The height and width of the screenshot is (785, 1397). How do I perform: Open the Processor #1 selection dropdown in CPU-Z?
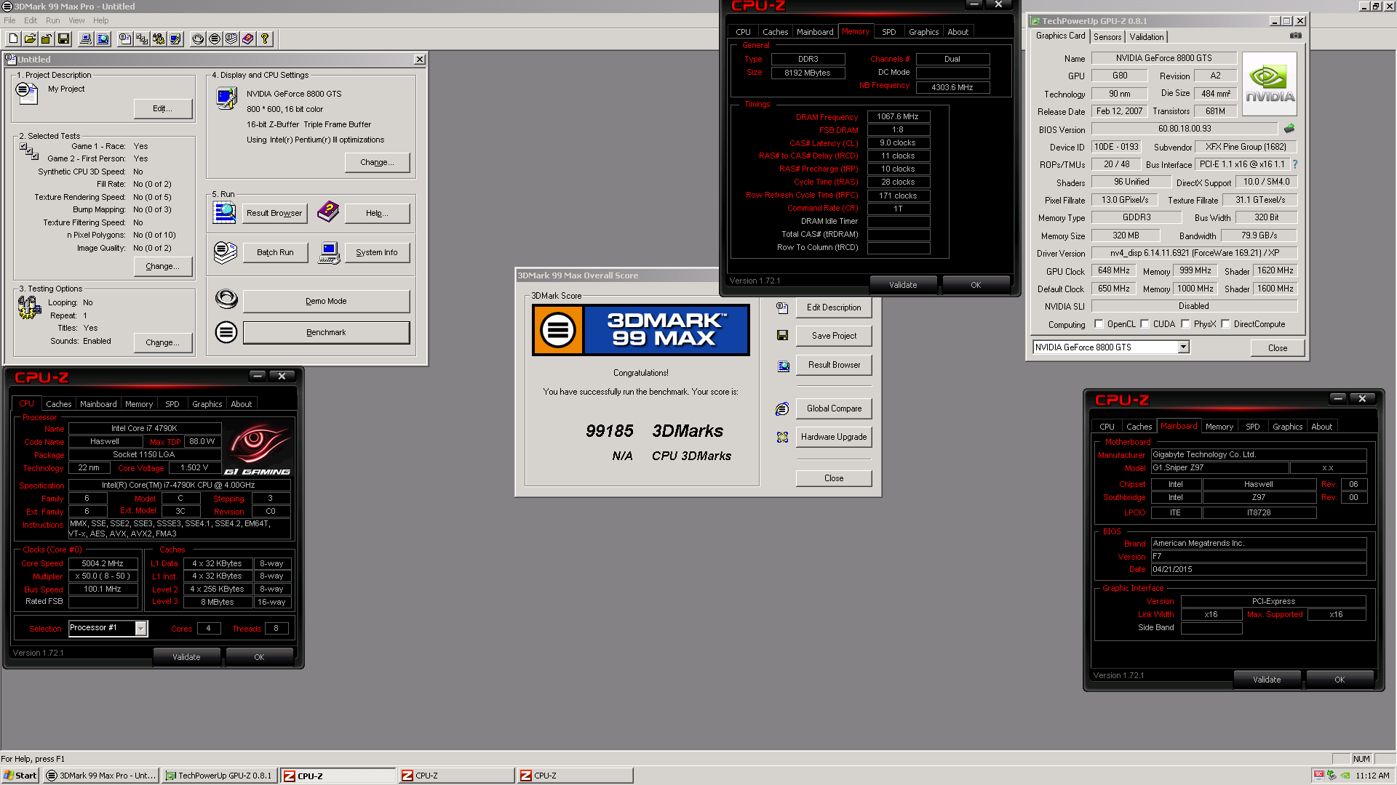pos(141,628)
